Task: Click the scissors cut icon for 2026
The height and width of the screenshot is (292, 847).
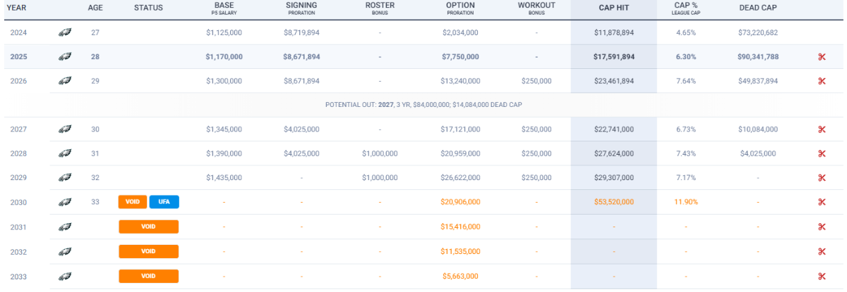Action: point(822,81)
